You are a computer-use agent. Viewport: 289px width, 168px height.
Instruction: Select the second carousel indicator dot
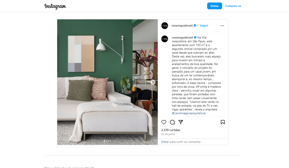click(106, 141)
